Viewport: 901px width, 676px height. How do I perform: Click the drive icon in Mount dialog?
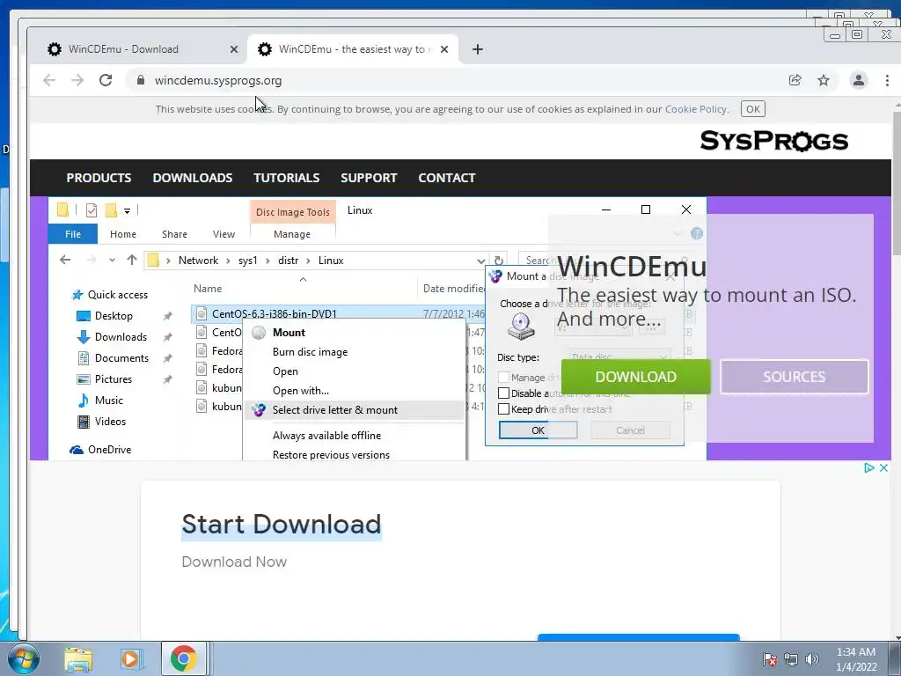click(521, 327)
